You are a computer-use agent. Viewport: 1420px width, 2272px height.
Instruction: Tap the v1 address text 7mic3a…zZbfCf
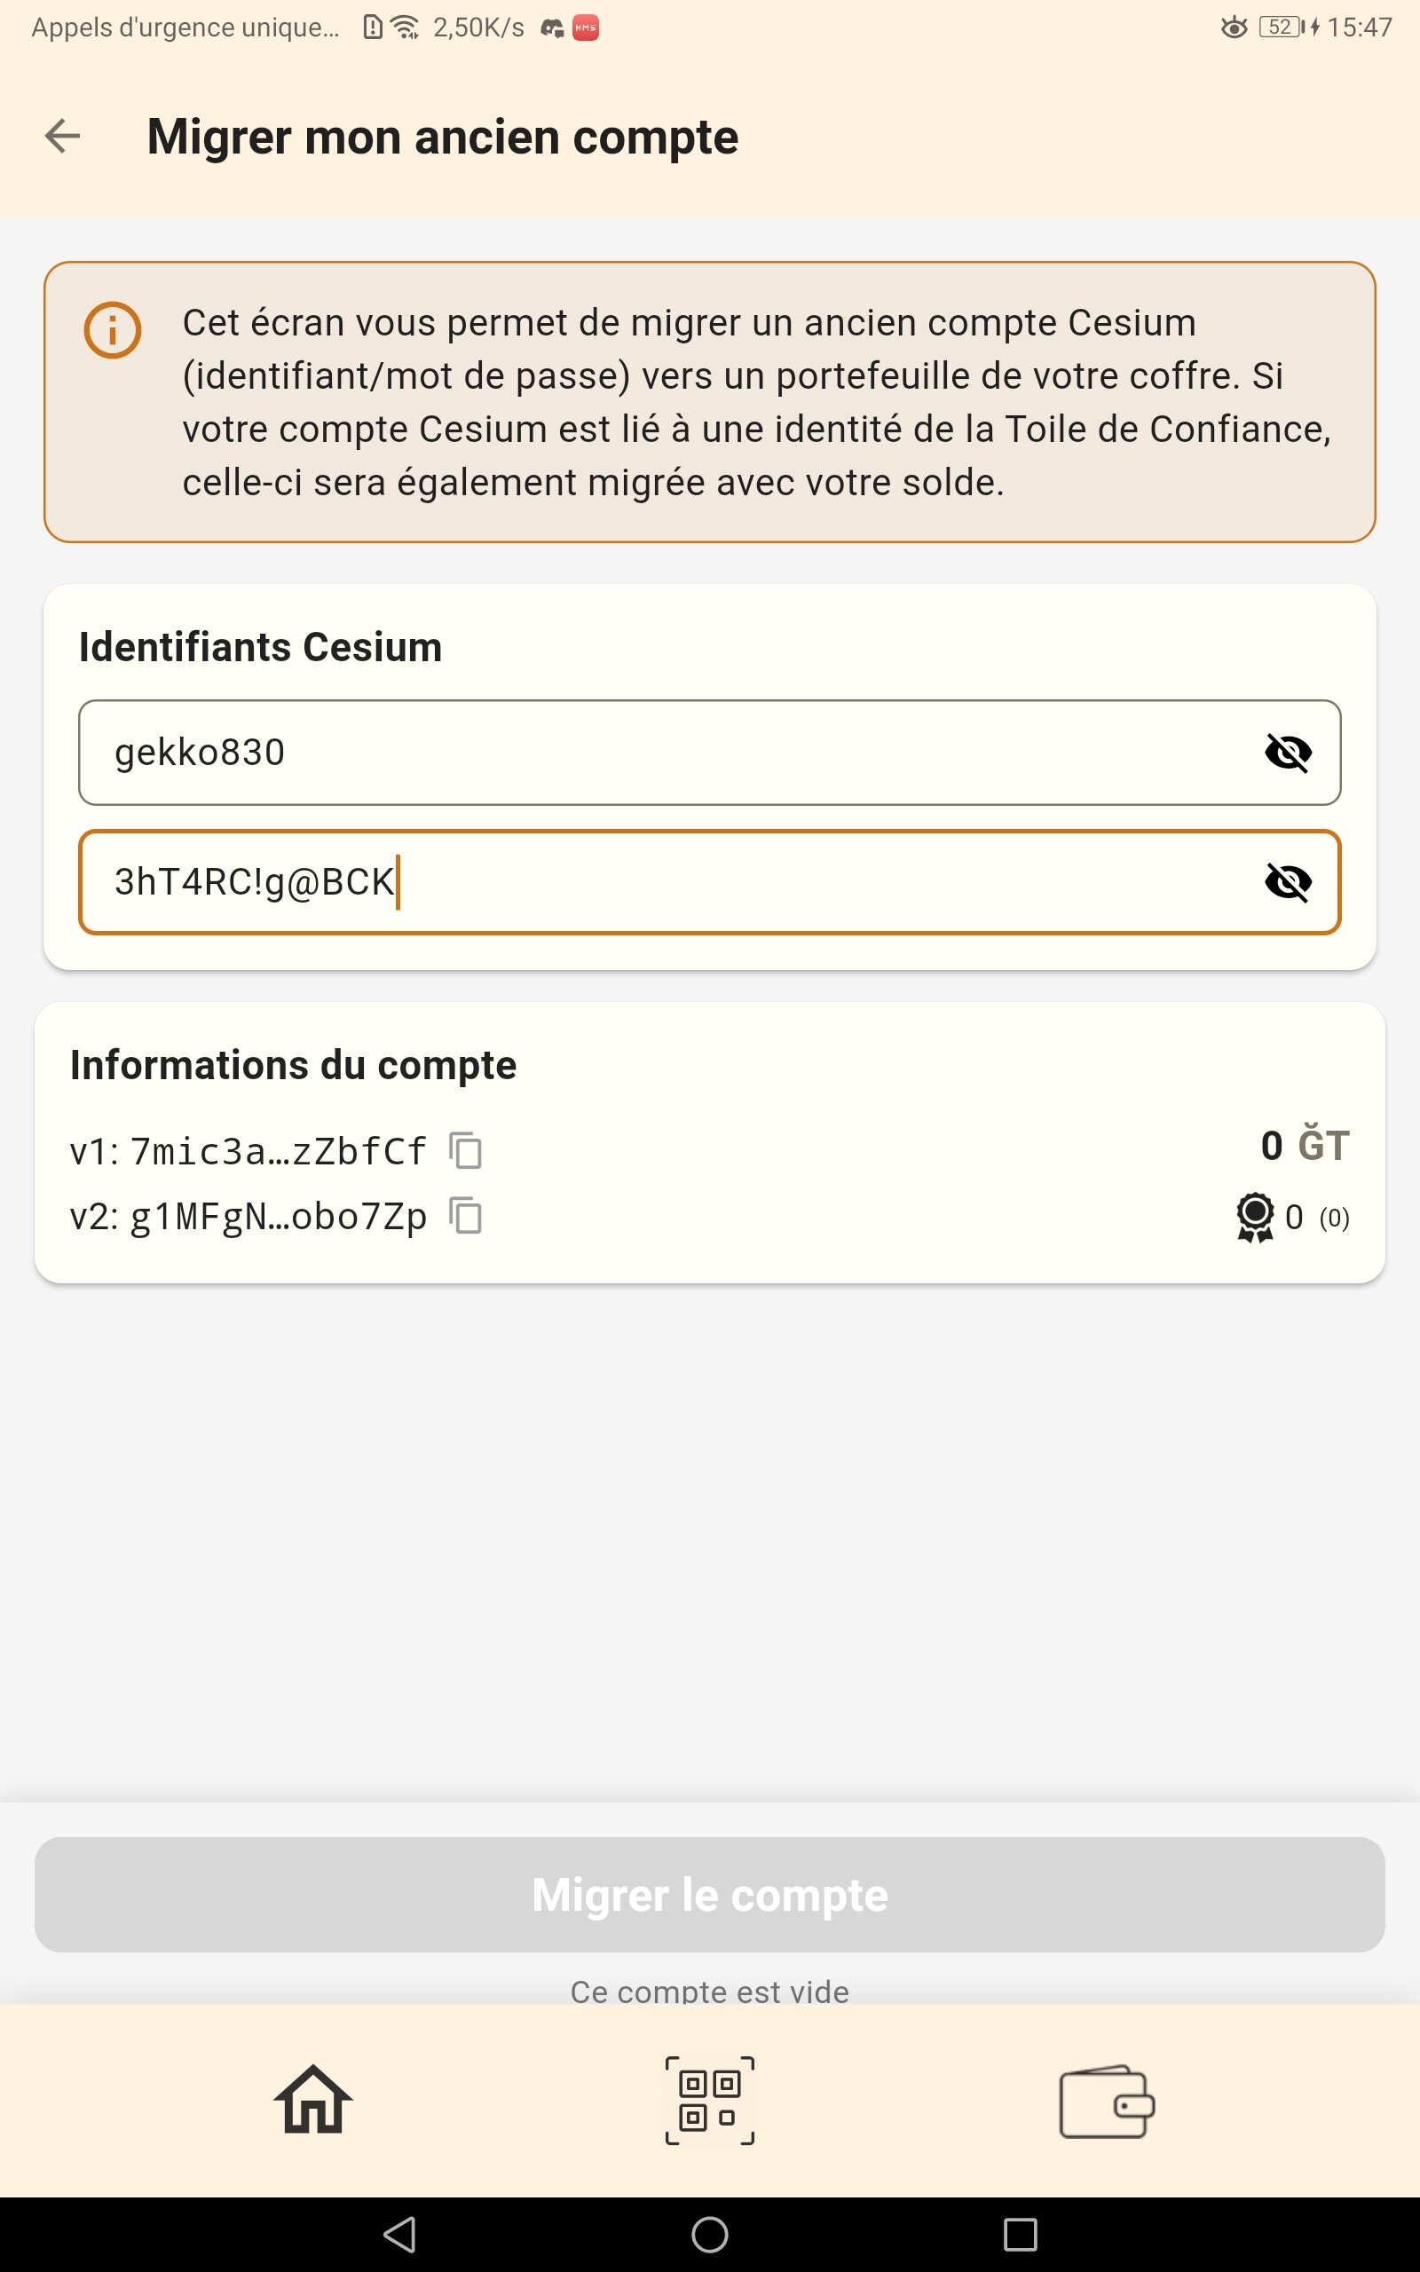(278, 1152)
